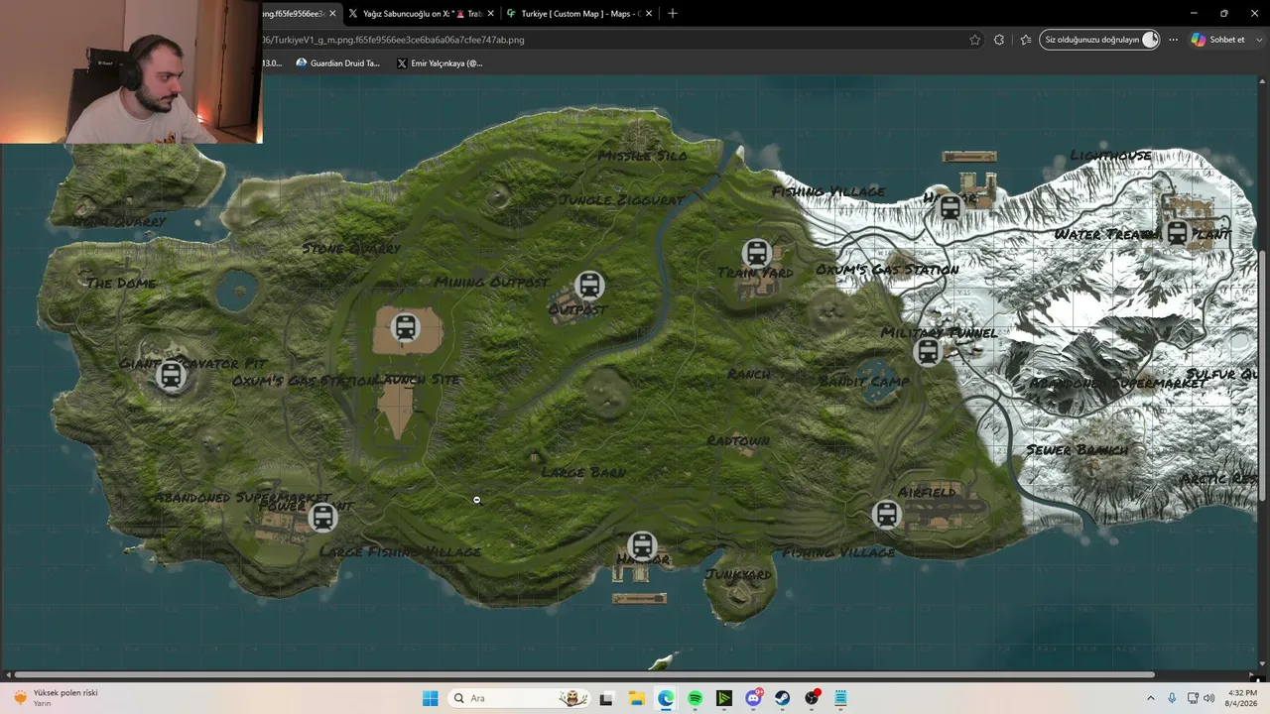Click the Large Fishing Village map label
This screenshot has height=714, width=1270.
[x=400, y=551]
